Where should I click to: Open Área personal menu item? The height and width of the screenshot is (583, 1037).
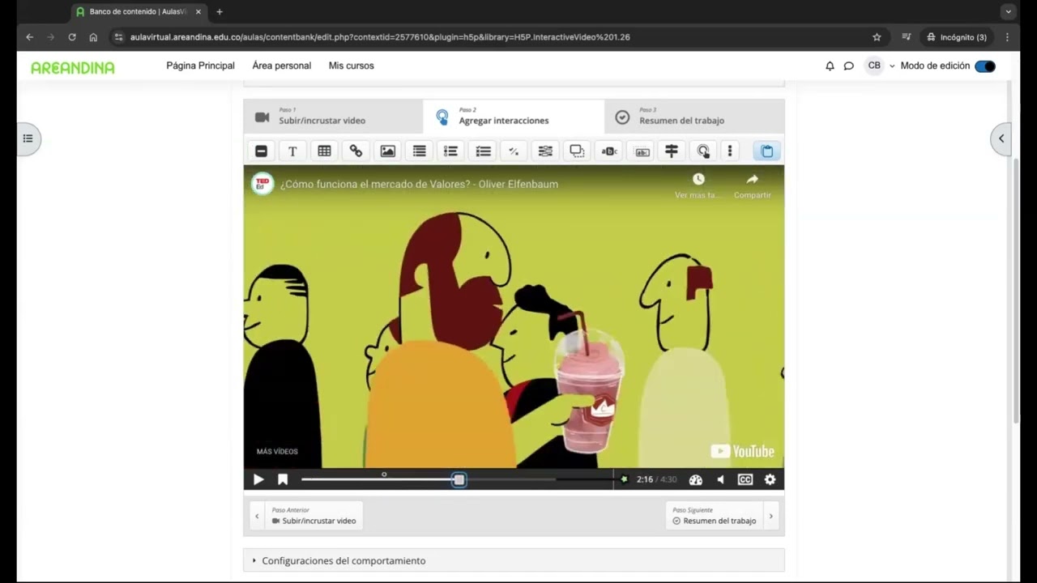click(x=281, y=66)
